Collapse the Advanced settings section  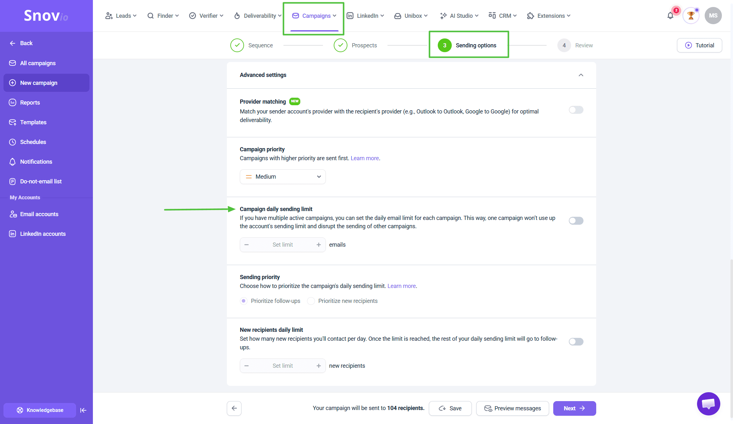pyautogui.click(x=581, y=75)
